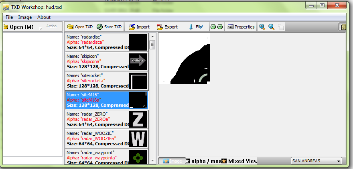Image resolution: width=353 pixels, height=169 pixels.
Task: Click the radar_waypoint green thumbnail
Action: (x=138, y=157)
